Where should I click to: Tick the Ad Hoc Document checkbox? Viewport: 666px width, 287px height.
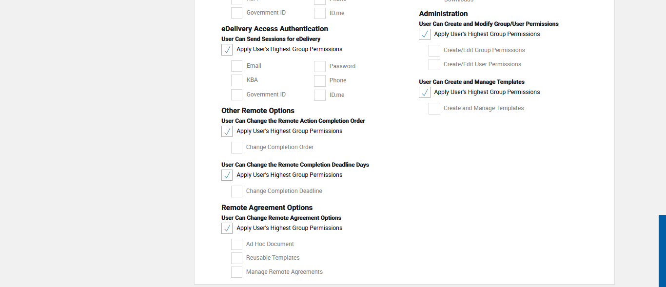click(x=236, y=245)
